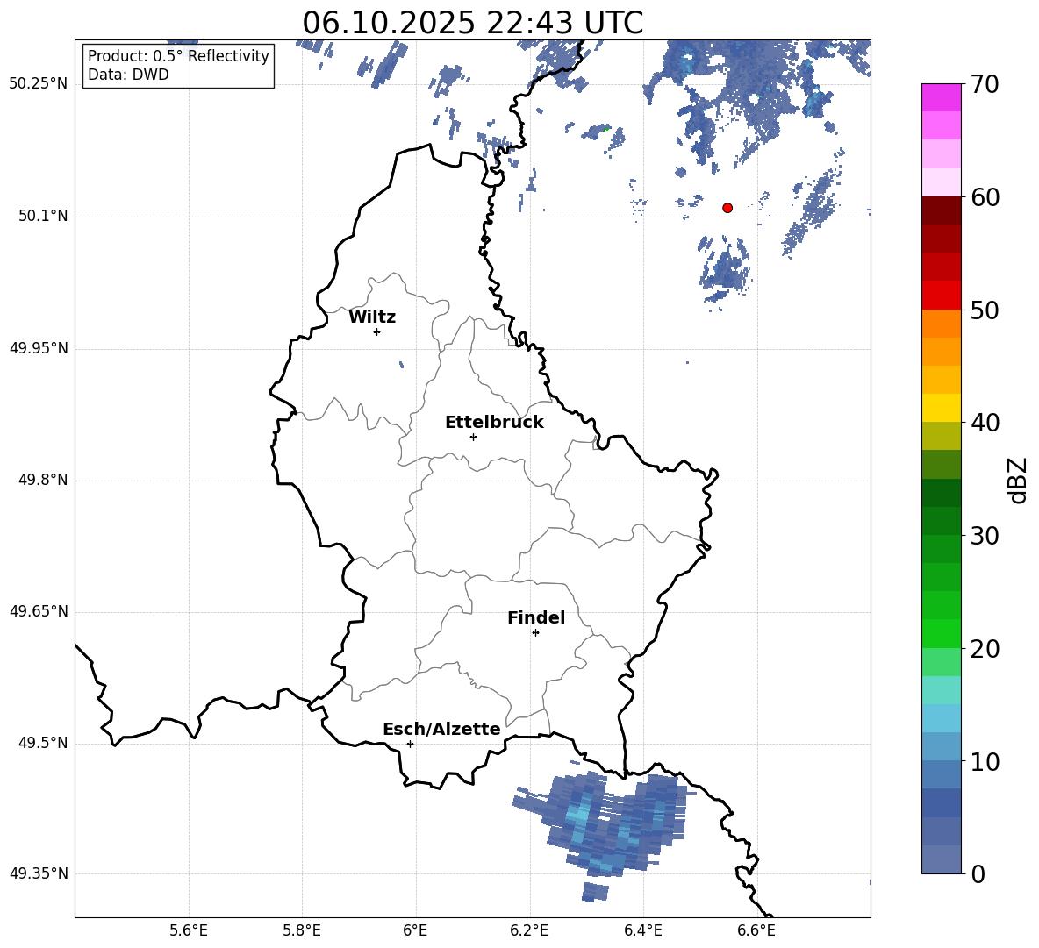Click the colorbar value 10
The height and width of the screenshot is (948, 1039).
coord(985,761)
